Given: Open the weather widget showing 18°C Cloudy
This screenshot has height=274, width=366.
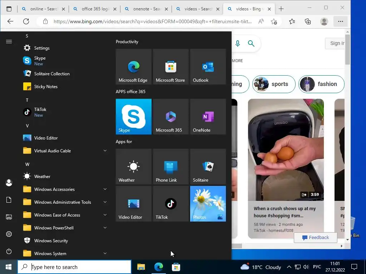Looking at the screenshot, I should pyautogui.click(x=261, y=267).
